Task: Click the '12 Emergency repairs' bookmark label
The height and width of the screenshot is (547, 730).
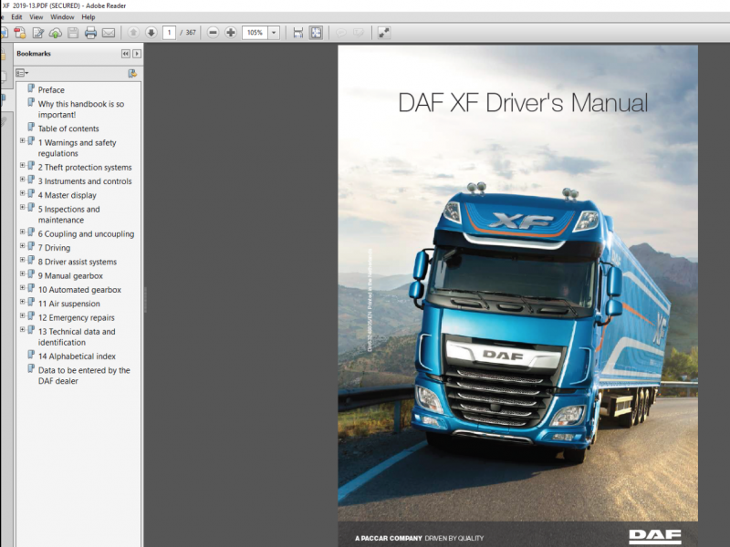Action: point(77,317)
